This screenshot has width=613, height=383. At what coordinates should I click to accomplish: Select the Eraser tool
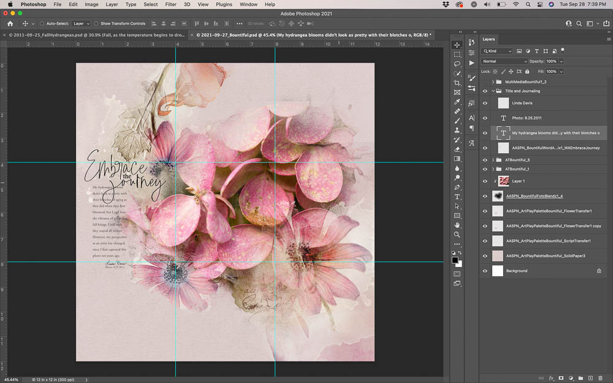click(x=457, y=150)
